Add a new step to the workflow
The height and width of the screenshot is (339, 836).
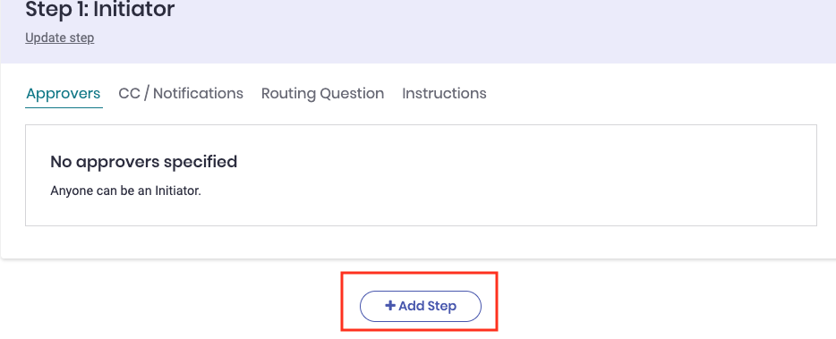point(421,307)
